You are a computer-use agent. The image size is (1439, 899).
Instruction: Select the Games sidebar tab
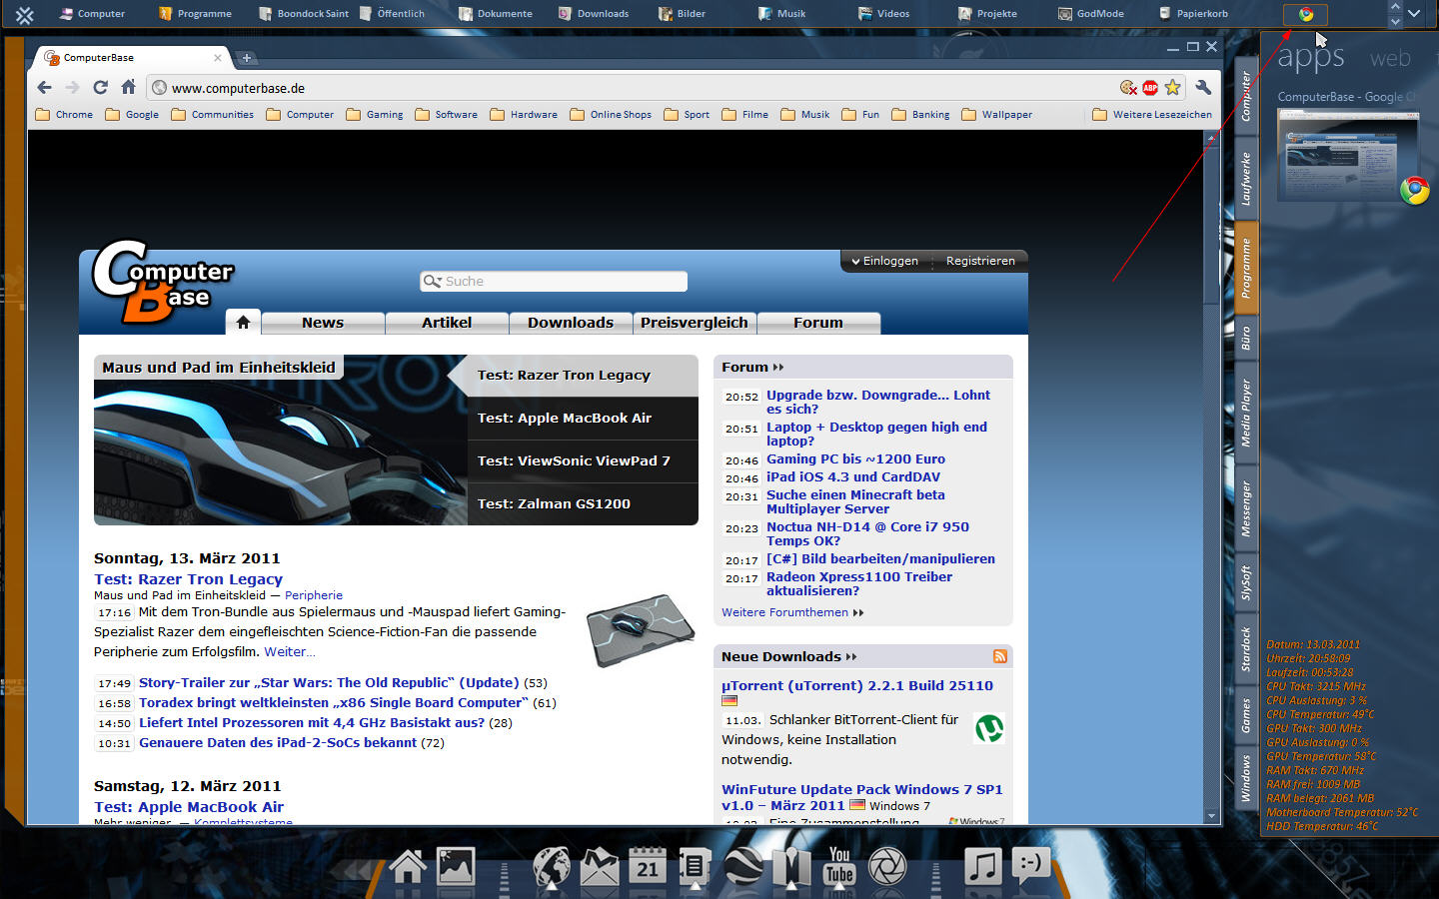(x=1246, y=715)
